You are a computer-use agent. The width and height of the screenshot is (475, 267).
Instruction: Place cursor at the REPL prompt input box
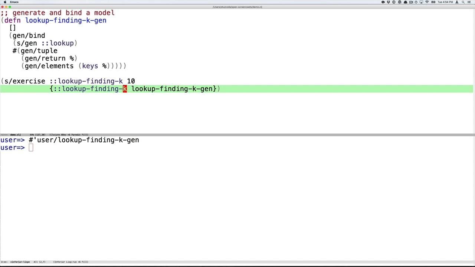31,148
